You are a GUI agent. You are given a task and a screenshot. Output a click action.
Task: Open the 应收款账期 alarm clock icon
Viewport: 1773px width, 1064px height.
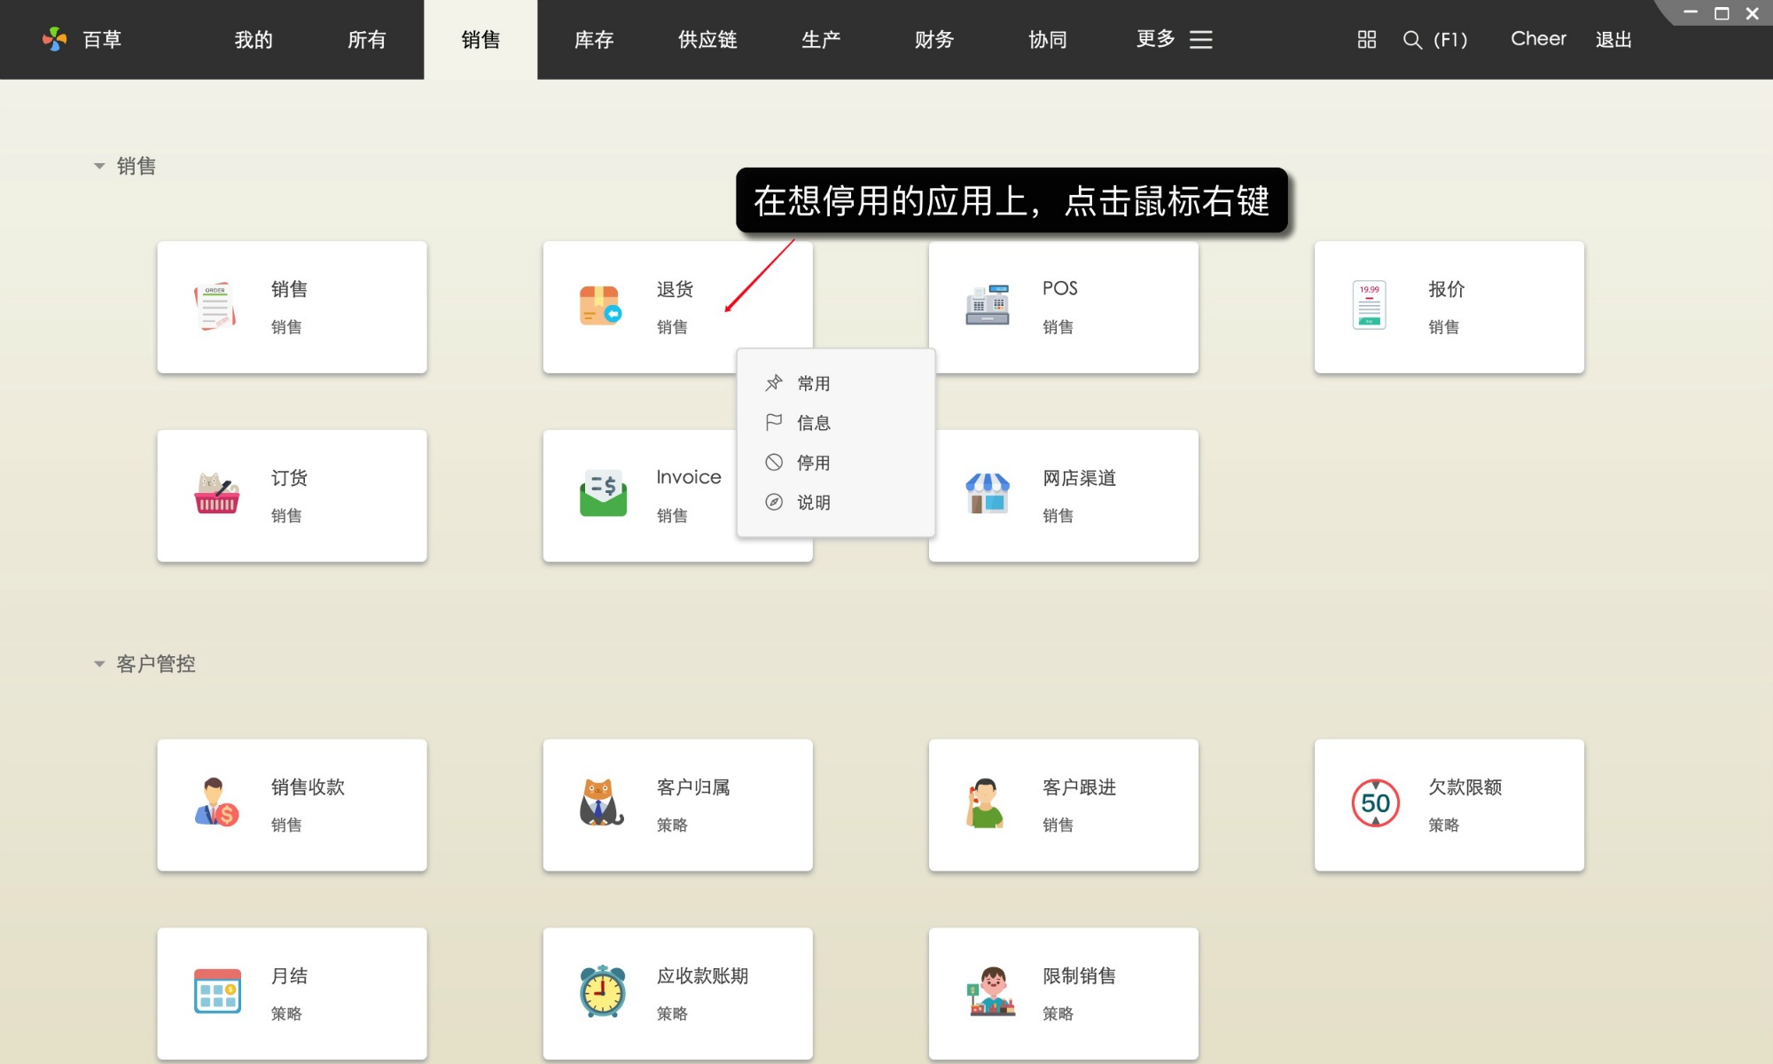click(603, 991)
